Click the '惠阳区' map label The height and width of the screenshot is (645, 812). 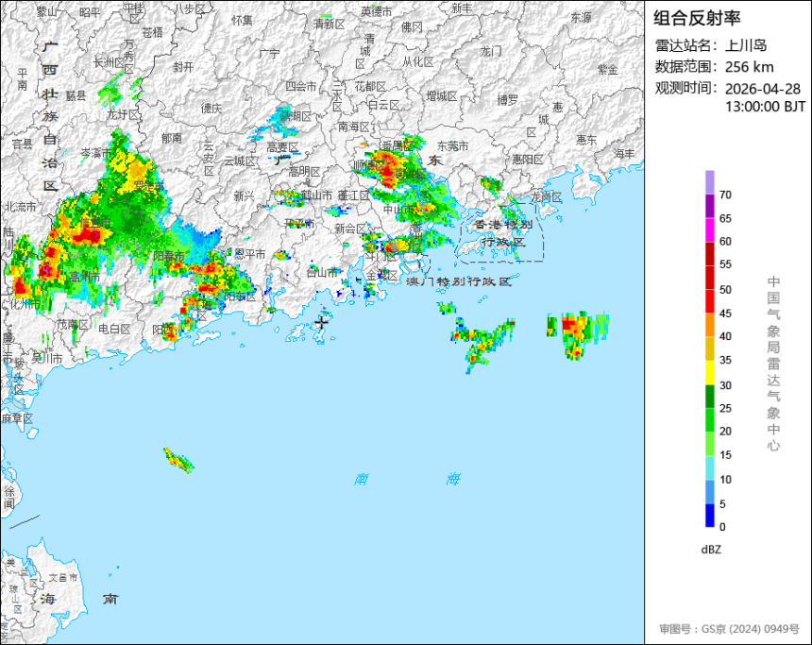tap(527, 159)
